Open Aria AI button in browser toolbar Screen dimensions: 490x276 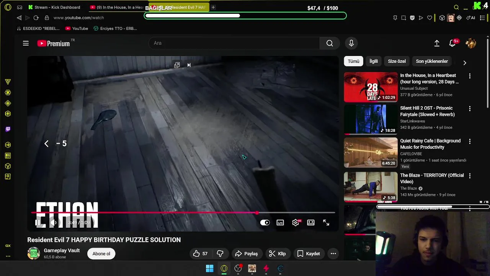click(471, 18)
